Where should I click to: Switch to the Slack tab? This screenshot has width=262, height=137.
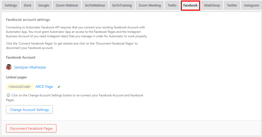pos(28,5)
